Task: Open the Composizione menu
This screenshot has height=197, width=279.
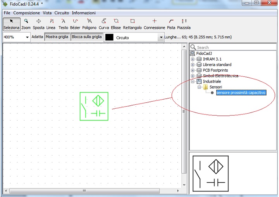Action: coord(27,13)
